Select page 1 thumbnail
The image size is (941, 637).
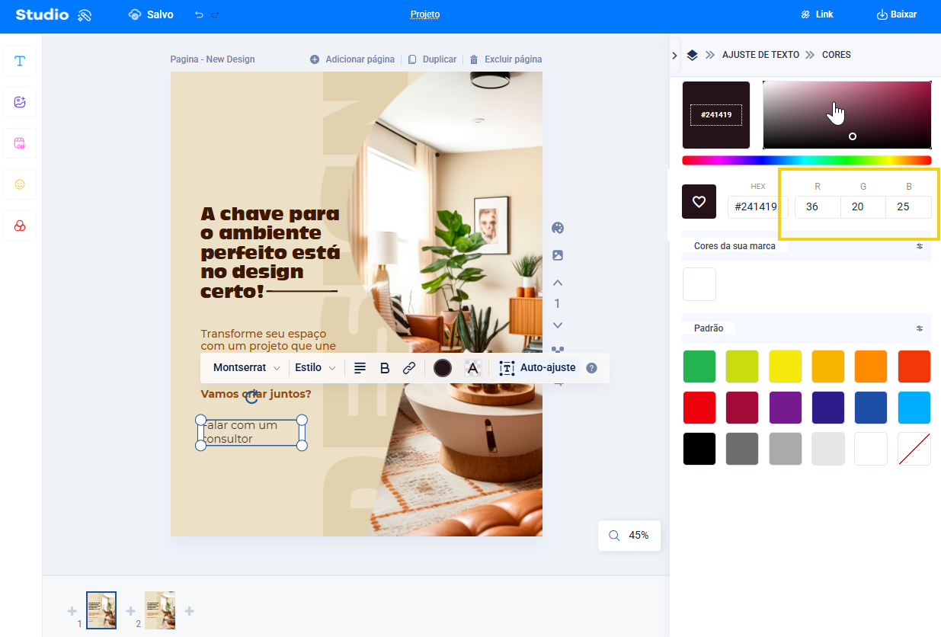[x=101, y=610]
